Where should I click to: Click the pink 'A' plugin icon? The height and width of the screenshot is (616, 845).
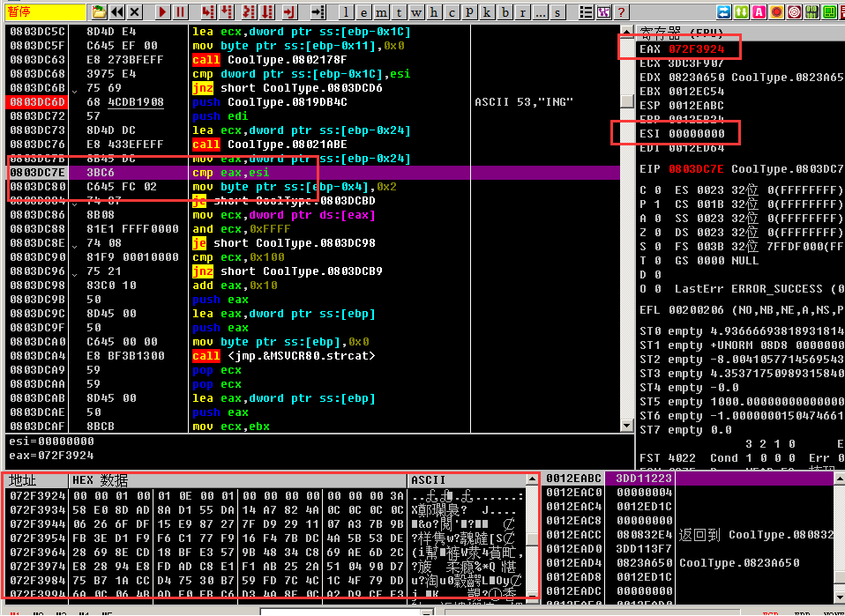point(760,12)
